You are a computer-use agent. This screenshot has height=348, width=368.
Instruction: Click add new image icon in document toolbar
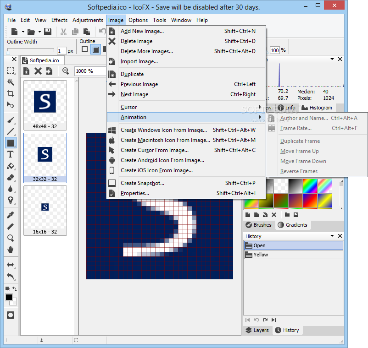(27, 71)
